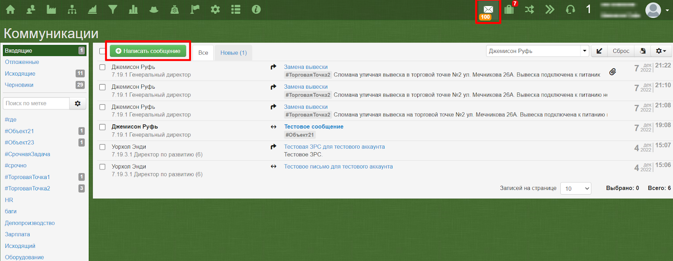The height and width of the screenshot is (261, 673).
Task: Filter by the Зарплата tag
Action: 17,235
